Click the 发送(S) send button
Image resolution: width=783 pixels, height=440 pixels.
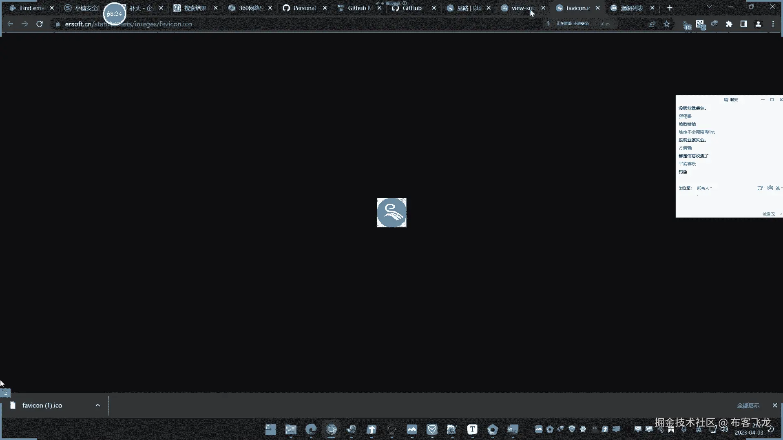(768, 214)
